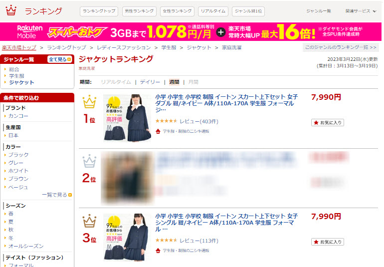Open the 楽天市場トップ breadcrumb link
The height and width of the screenshot is (267, 384).
[x=19, y=47]
